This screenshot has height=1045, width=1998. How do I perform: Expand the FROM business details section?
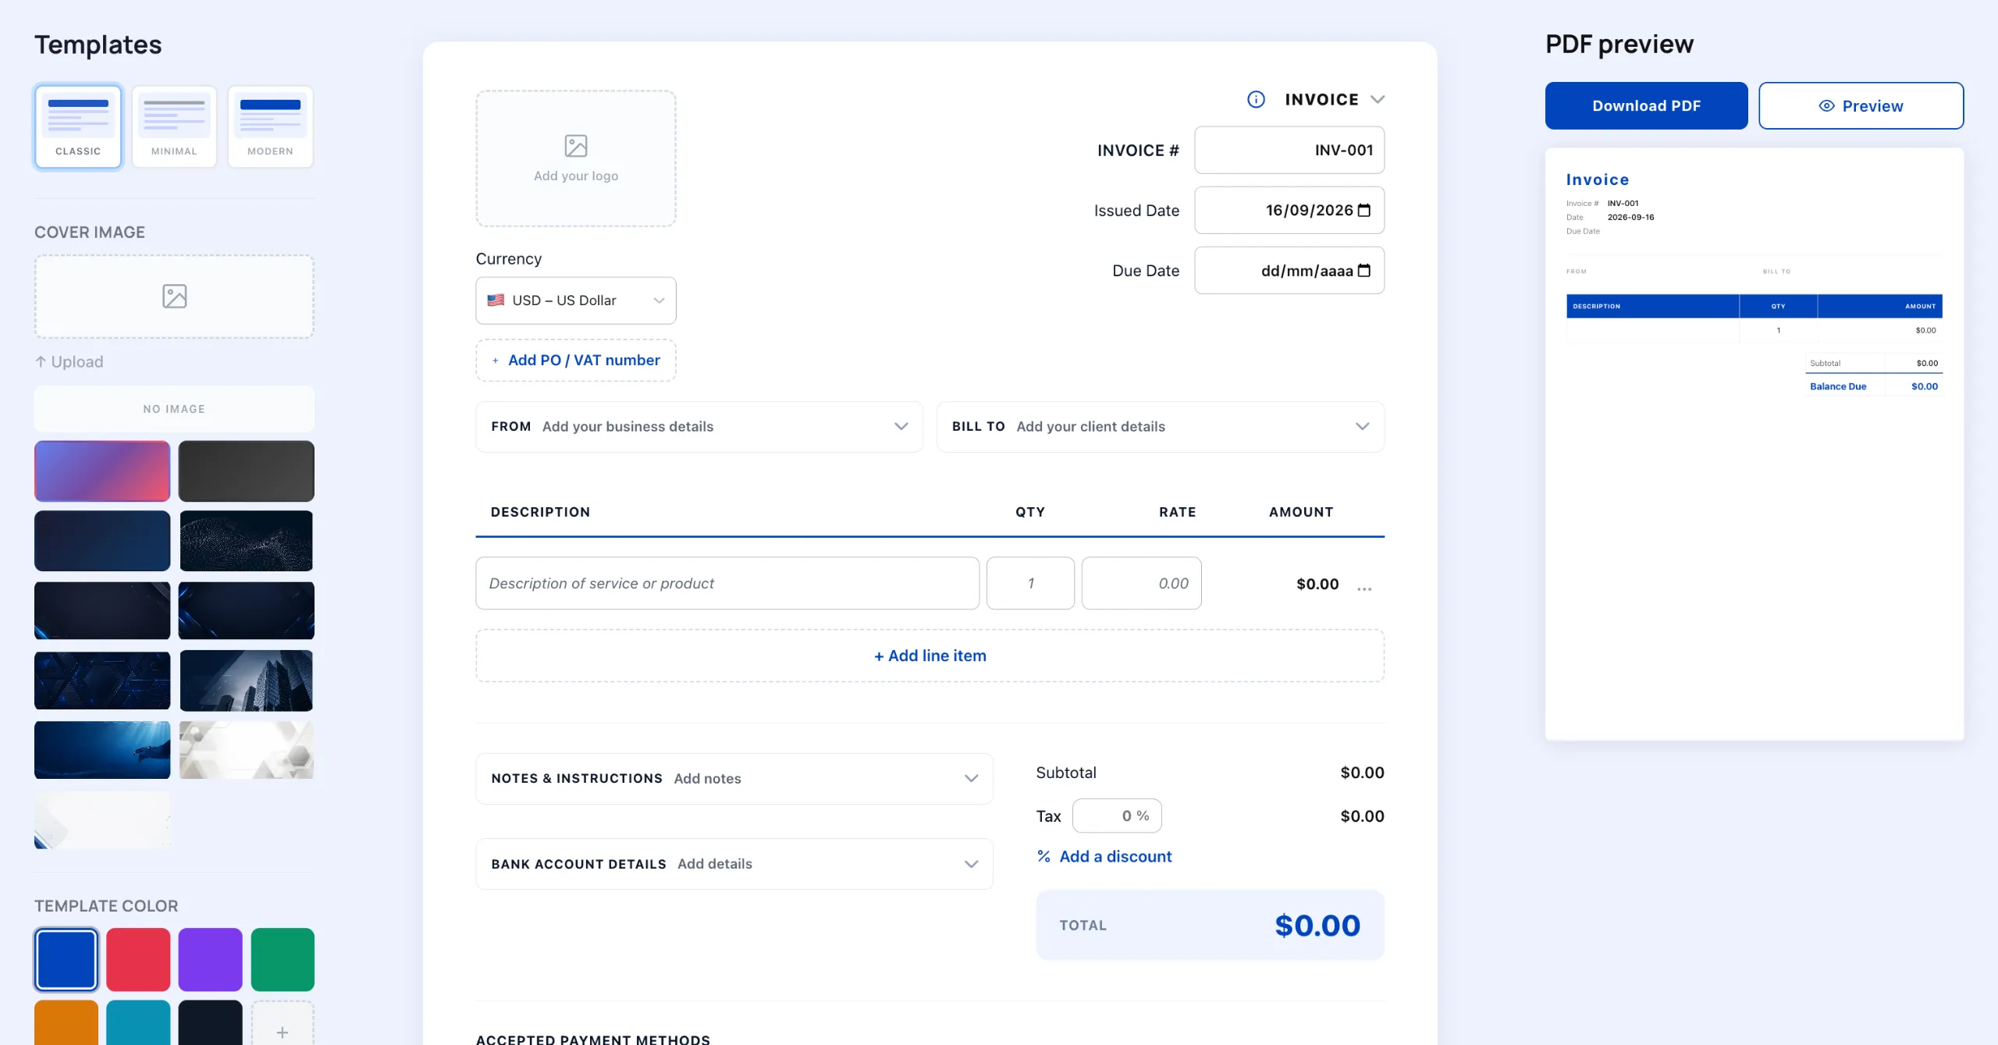tap(699, 427)
